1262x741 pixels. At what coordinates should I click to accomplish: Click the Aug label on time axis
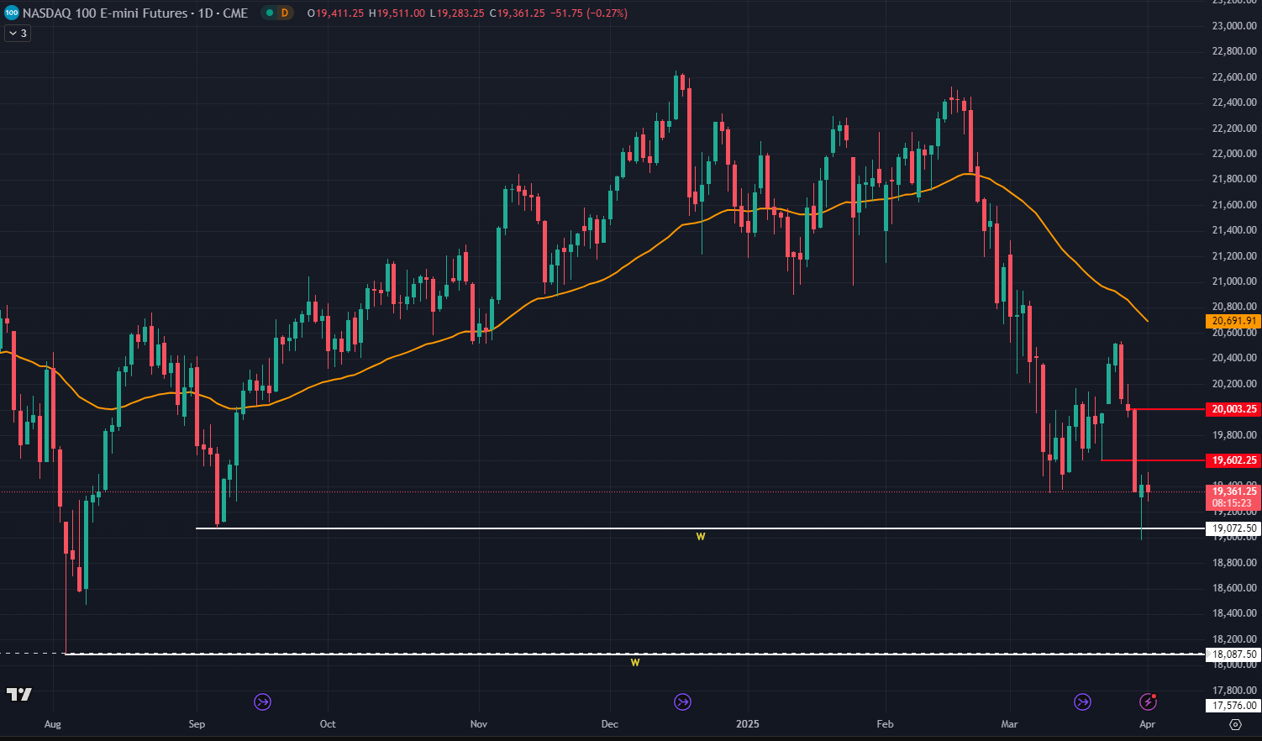[x=53, y=723]
